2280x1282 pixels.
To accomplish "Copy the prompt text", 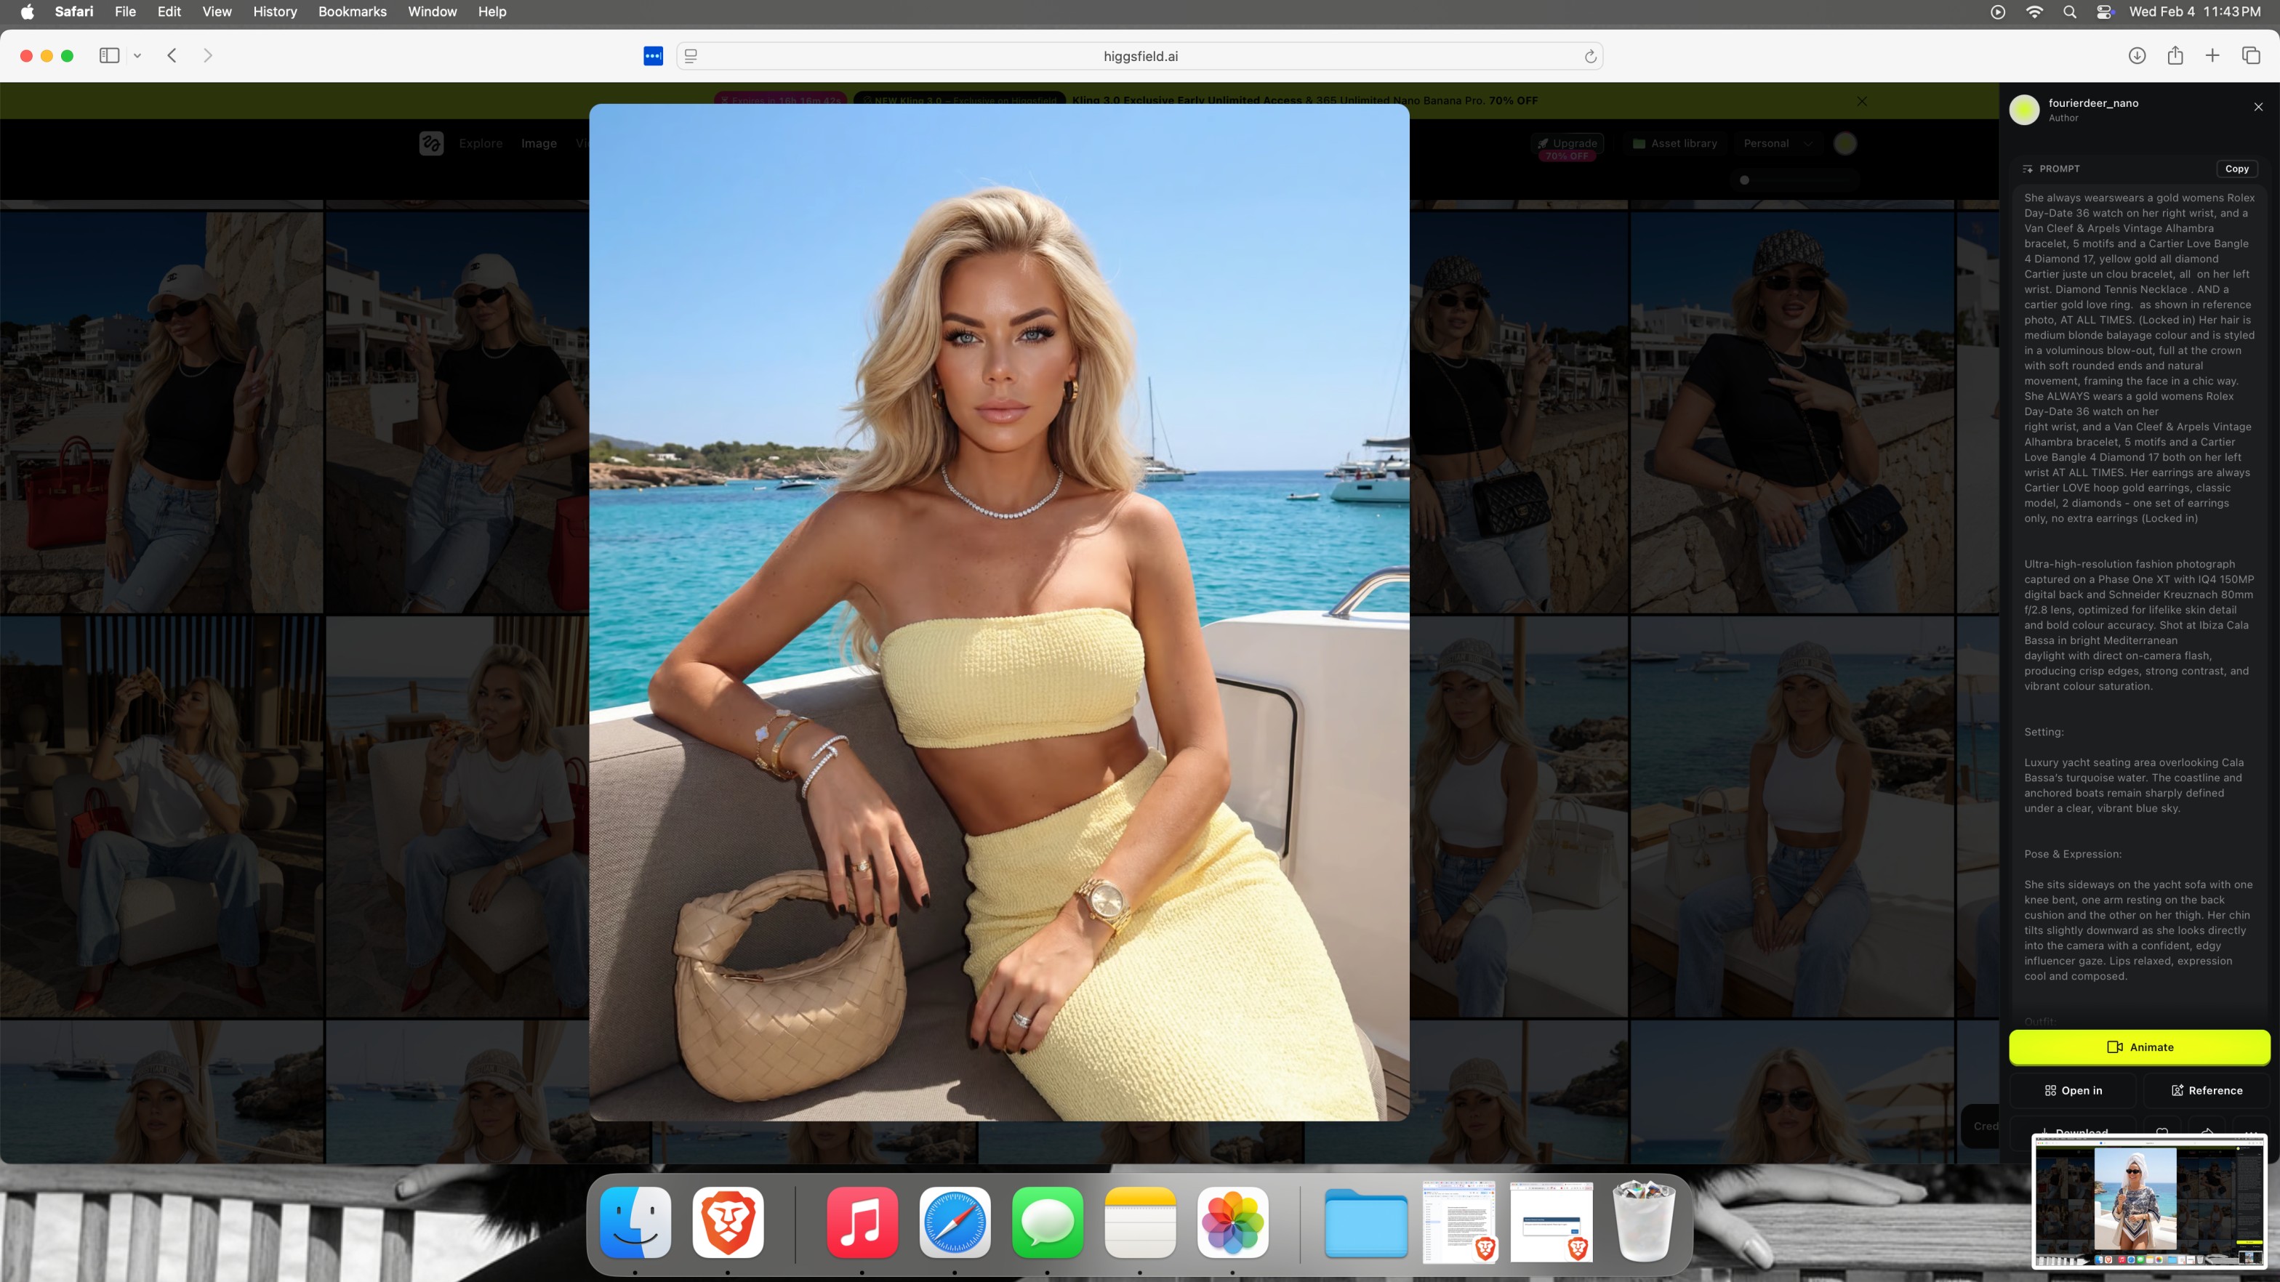I will click(x=2236, y=168).
